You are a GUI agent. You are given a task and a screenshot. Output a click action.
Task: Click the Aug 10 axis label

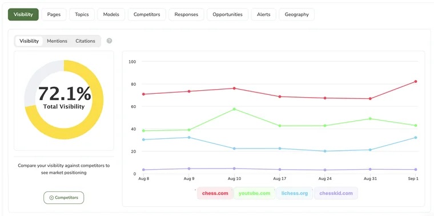click(234, 179)
